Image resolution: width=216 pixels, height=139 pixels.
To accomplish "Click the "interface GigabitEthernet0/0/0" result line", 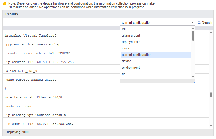I will [x=33, y=97].
